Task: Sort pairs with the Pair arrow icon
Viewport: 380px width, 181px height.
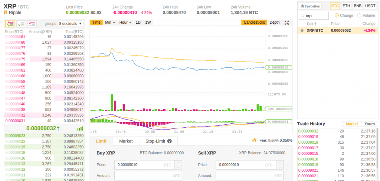Action: tap(315, 24)
